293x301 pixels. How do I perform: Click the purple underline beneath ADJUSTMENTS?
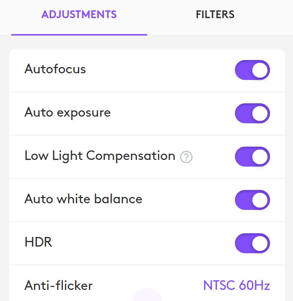coord(79,35)
